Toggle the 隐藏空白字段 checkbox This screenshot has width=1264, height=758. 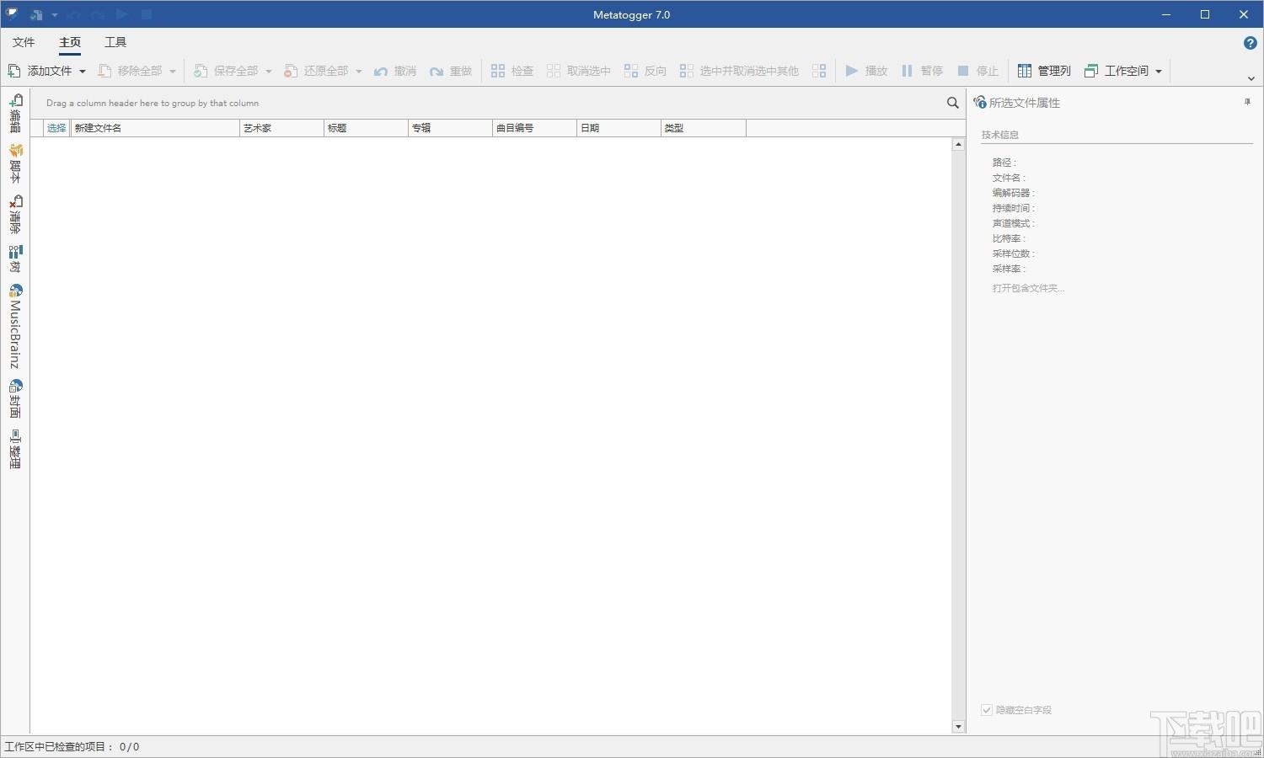987,710
